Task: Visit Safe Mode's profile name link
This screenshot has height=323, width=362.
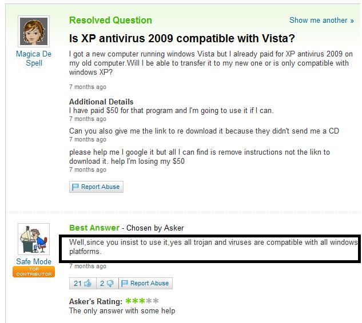Action: (34, 261)
